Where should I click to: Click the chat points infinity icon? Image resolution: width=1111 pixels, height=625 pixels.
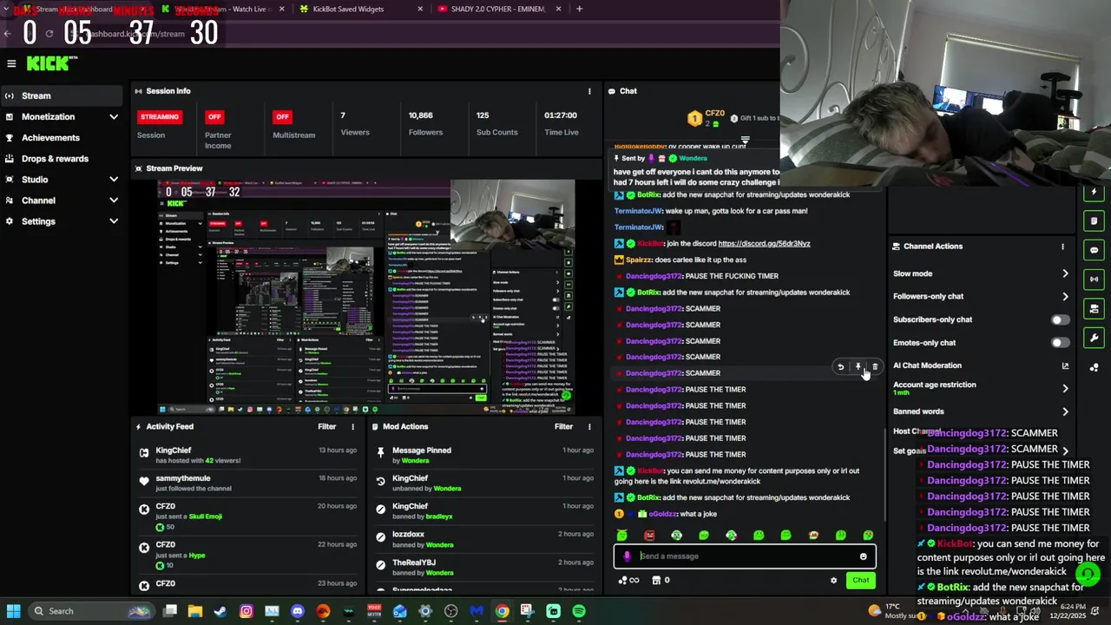(x=630, y=581)
